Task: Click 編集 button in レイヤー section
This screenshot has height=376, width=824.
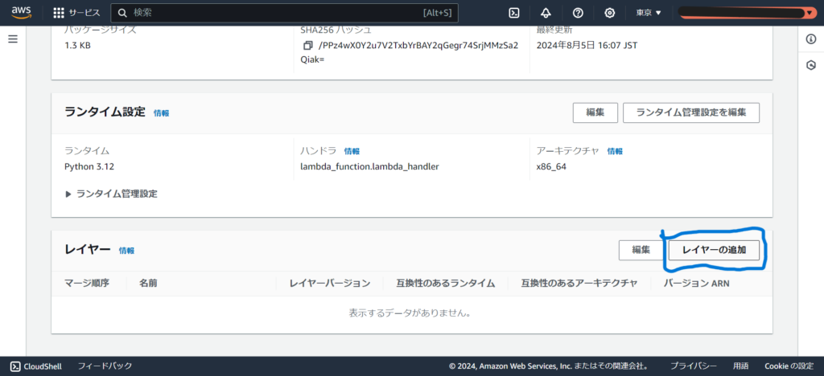Action: point(641,250)
